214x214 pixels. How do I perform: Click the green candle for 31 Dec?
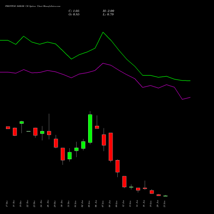[x=70, y=156]
